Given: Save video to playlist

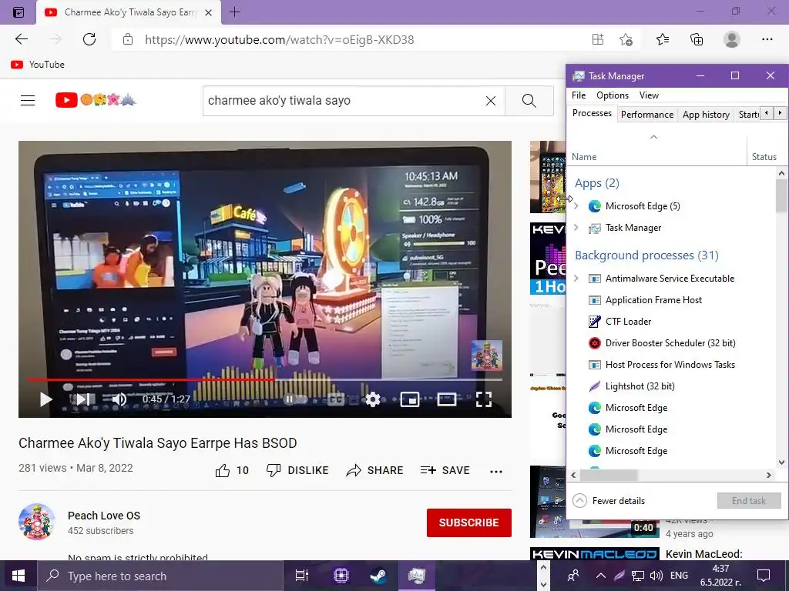Looking at the screenshot, I should (x=445, y=470).
